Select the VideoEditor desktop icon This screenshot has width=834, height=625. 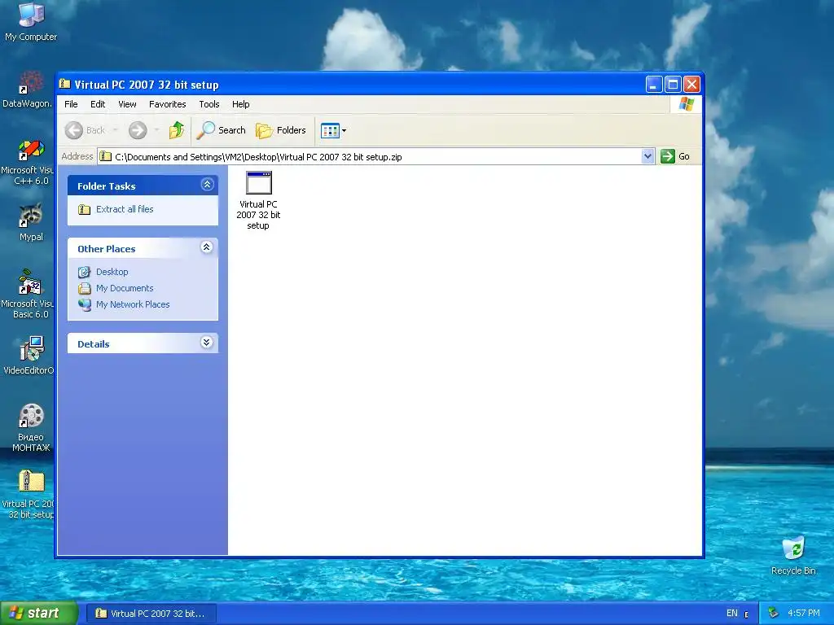point(29,355)
